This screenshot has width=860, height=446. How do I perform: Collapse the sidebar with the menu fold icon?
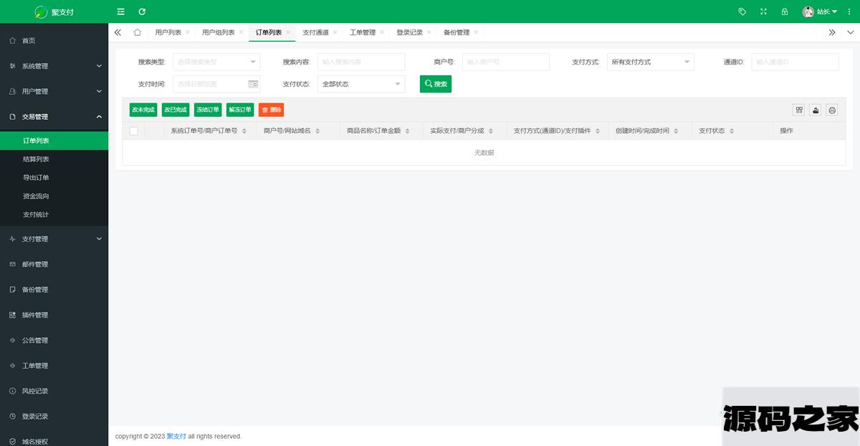tap(120, 11)
